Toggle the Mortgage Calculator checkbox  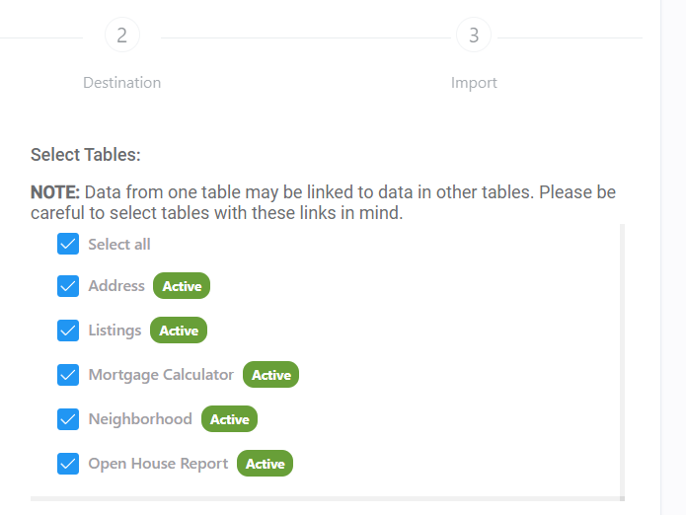68,375
